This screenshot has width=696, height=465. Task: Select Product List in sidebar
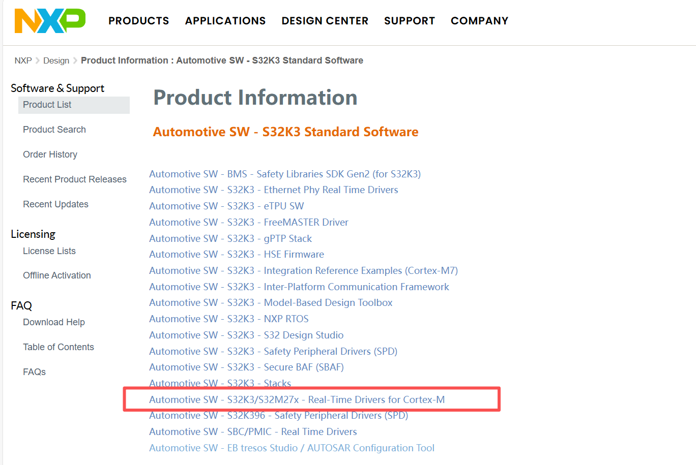coord(74,105)
